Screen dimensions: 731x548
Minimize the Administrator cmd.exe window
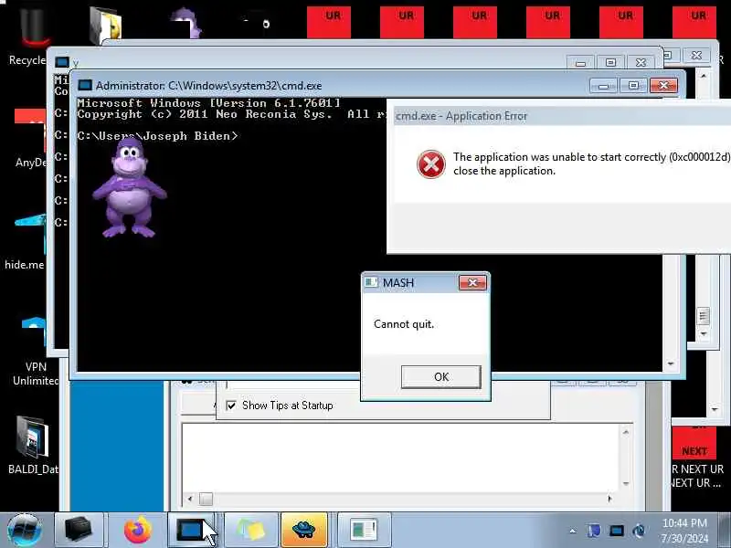point(603,86)
